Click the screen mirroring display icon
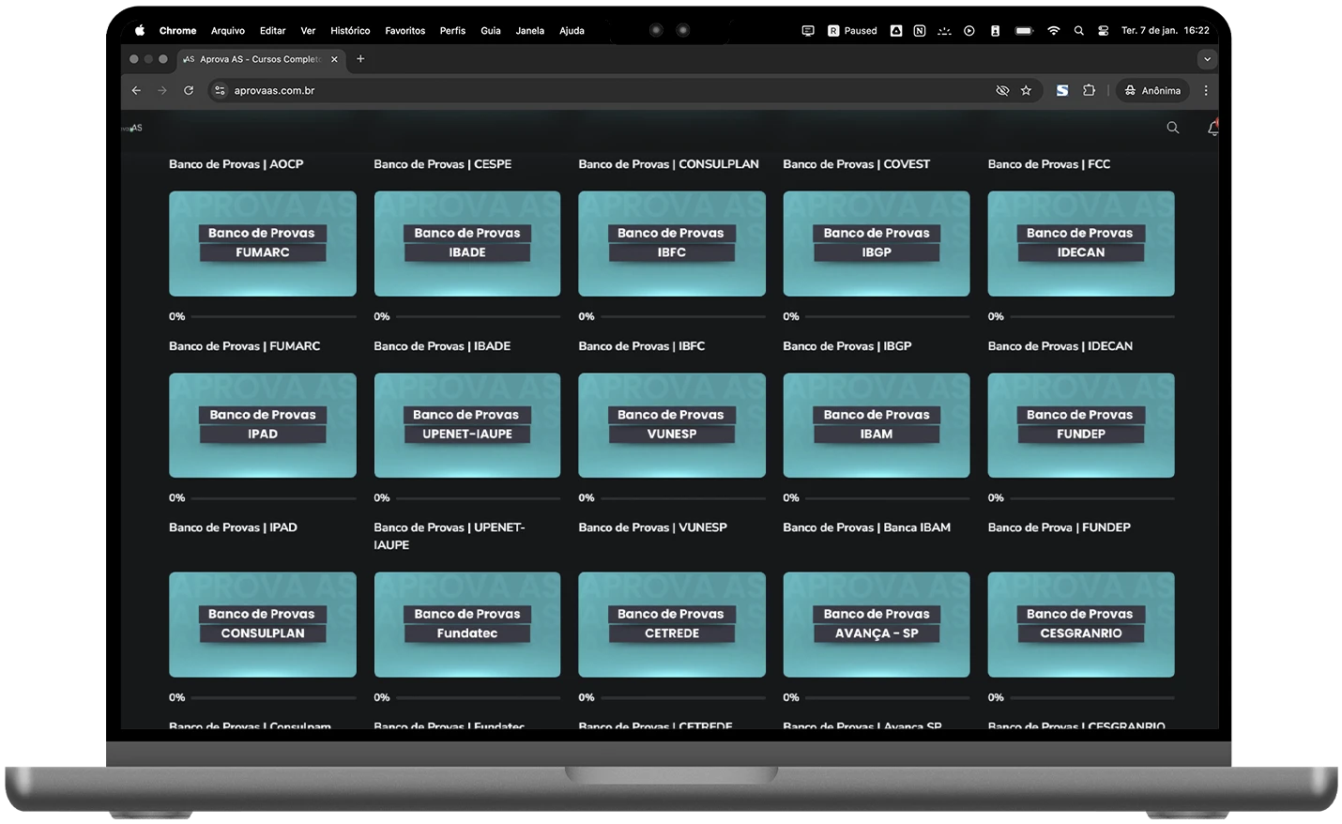 [x=808, y=31]
